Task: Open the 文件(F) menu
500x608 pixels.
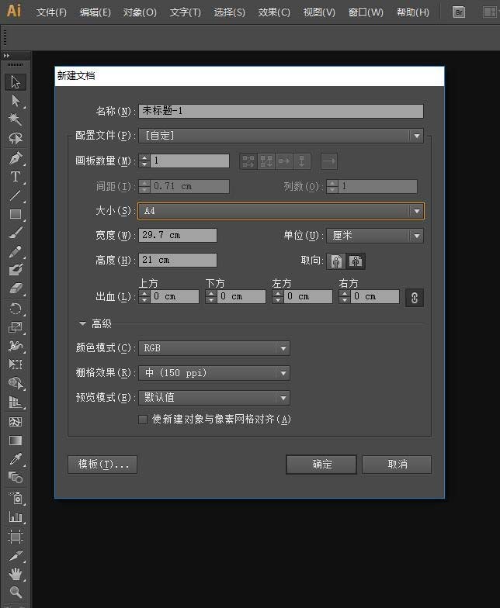Action: [51, 12]
